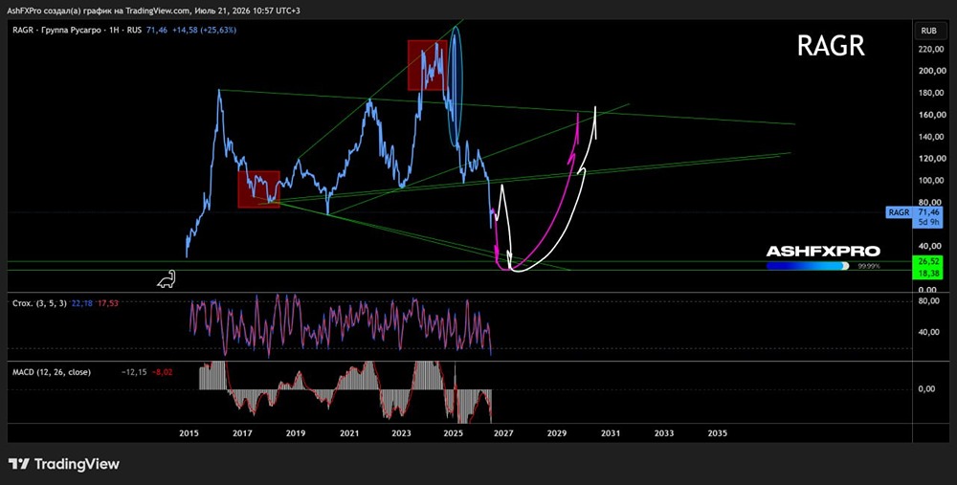Click the 2023 label on the time axis
Viewport: 957px width, 485px height.
tap(401, 433)
